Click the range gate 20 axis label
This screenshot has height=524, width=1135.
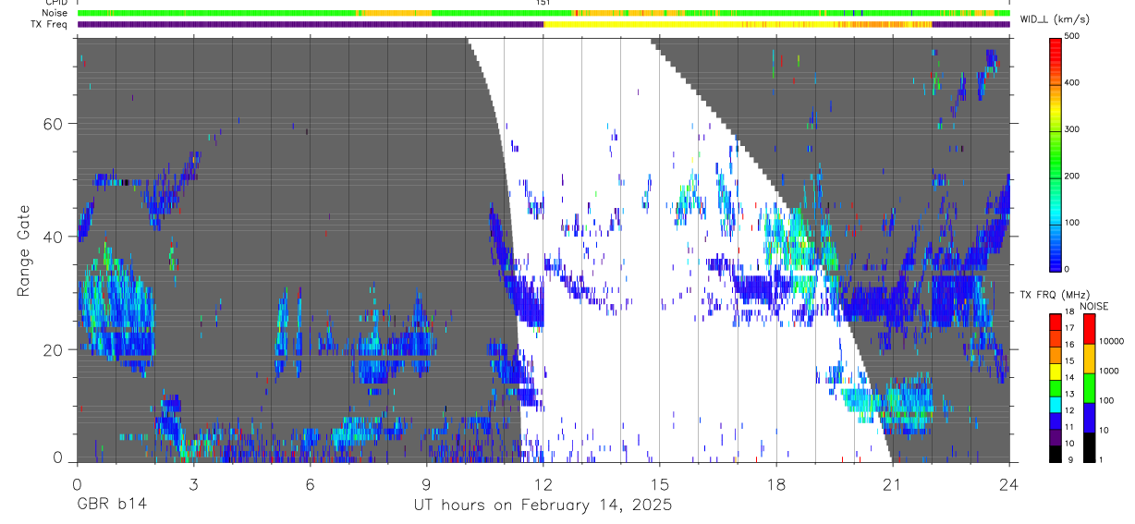click(x=54, y=350)
